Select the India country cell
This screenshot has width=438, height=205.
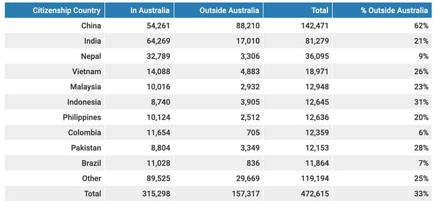point(93,41)
